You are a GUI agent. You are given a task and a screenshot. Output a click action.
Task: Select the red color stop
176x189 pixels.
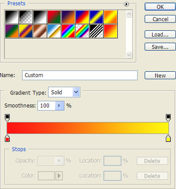pyautogui.click(x=7, y=138)
